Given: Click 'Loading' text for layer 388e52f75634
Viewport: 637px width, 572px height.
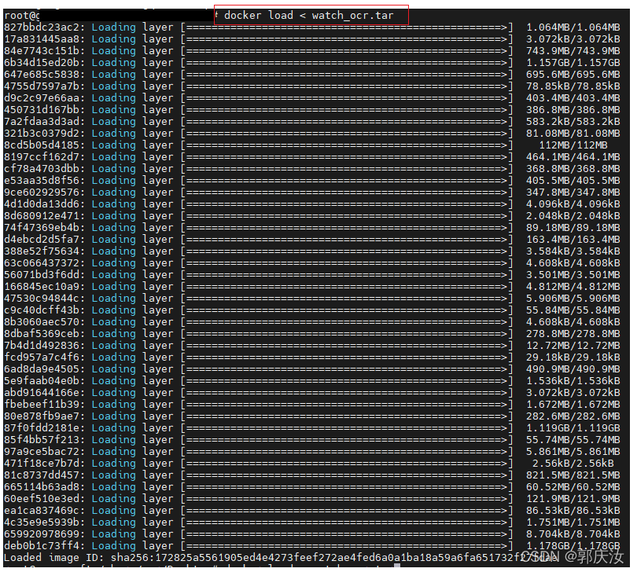Looking at the screenshot, I should coord(114,251).
